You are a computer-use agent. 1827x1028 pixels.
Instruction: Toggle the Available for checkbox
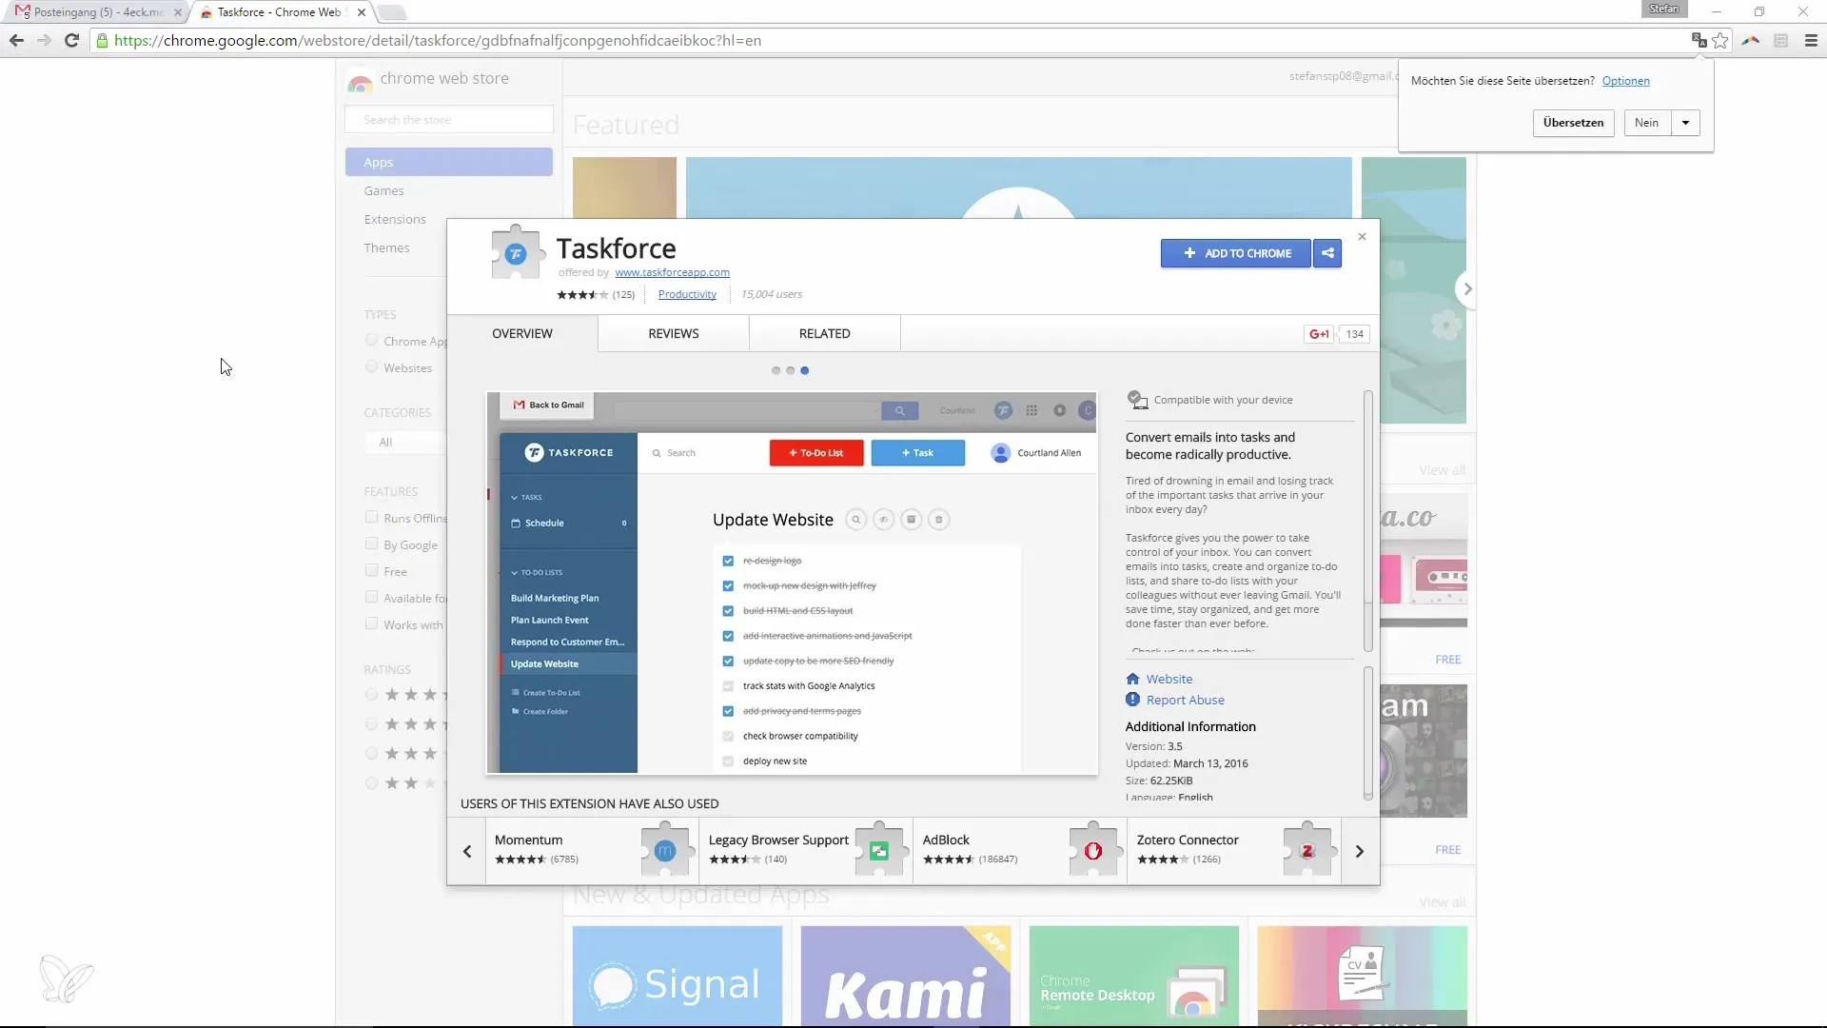point(372,597)
